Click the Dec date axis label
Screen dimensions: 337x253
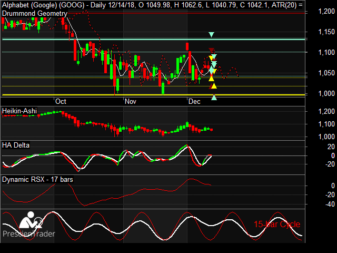(x=194, y=102)
